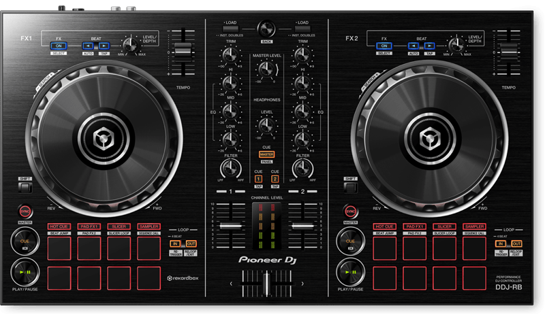Select right deck HOT CUE pad mode

pyautogui.click(x=384, y=226)
